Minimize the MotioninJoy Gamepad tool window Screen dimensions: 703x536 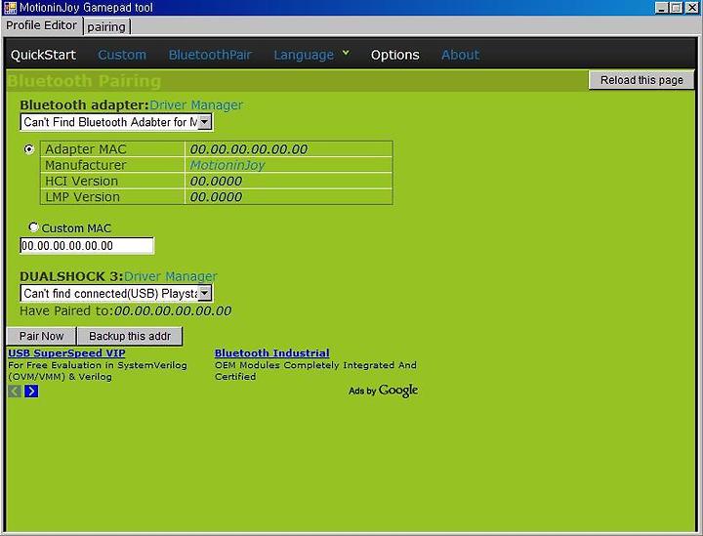click(661, 8)
